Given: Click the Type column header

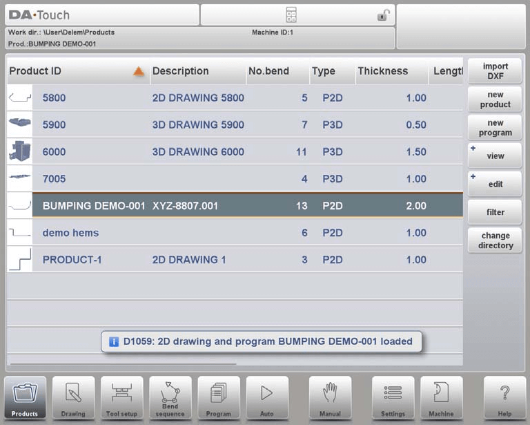Looking at the screenshot, I should [332, 71].
